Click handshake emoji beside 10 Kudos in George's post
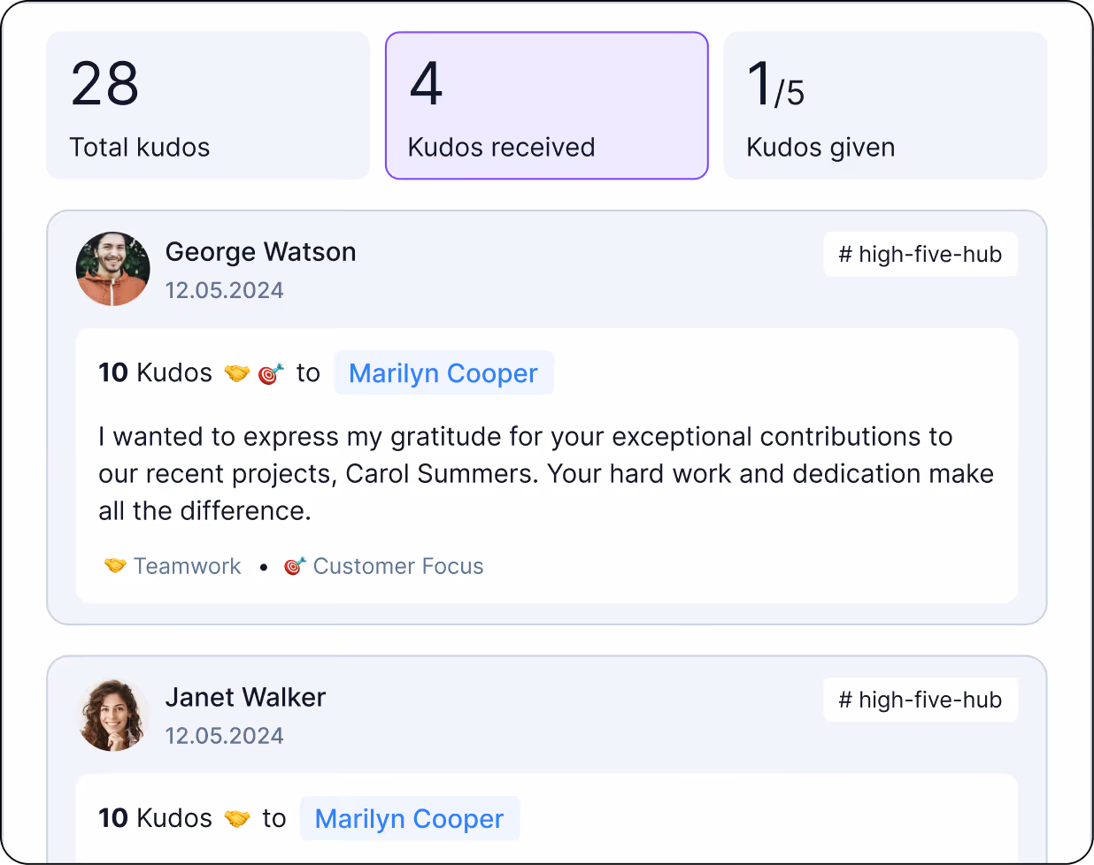 237,373
